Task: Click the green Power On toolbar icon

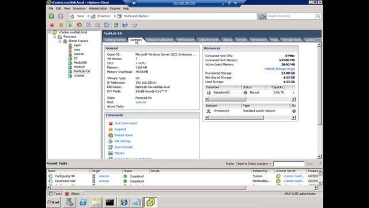Action: coord(70,25)
